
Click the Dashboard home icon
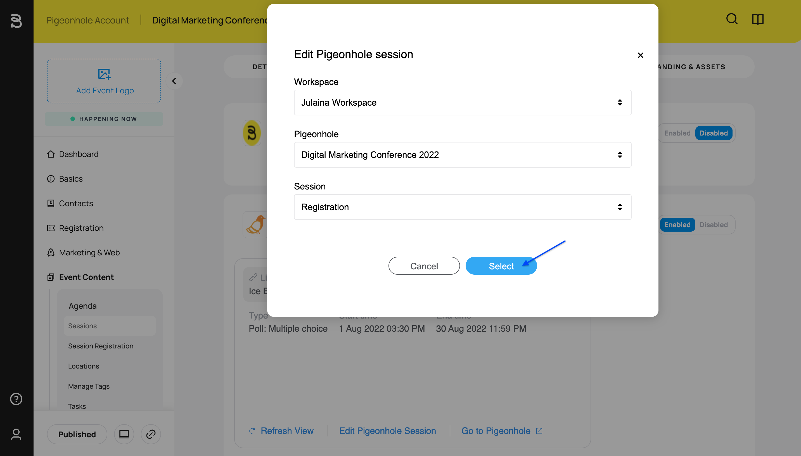point(51,154)
